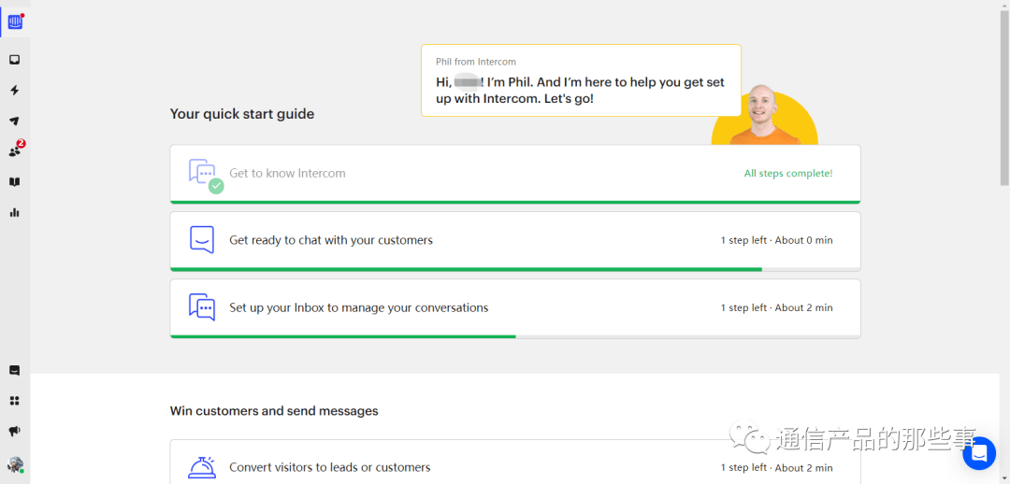Click the chat icon beside Get to know Intercom
Image resolution: width=1010 pixels, height=484 pixels.
click(x=206, y=175)
